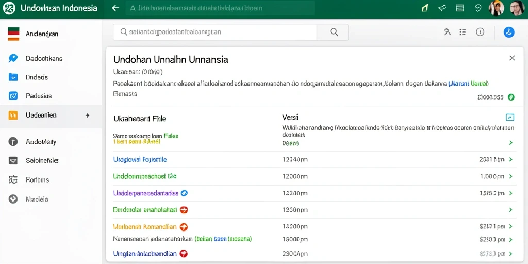Click the Undovlhan Indonesia logo icon
The image size is (528, 264).
pyautogui.click(x=9, y=8)
